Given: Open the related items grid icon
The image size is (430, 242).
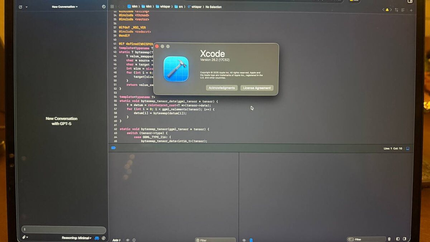Looking at the screenshot, I should 112,6.
